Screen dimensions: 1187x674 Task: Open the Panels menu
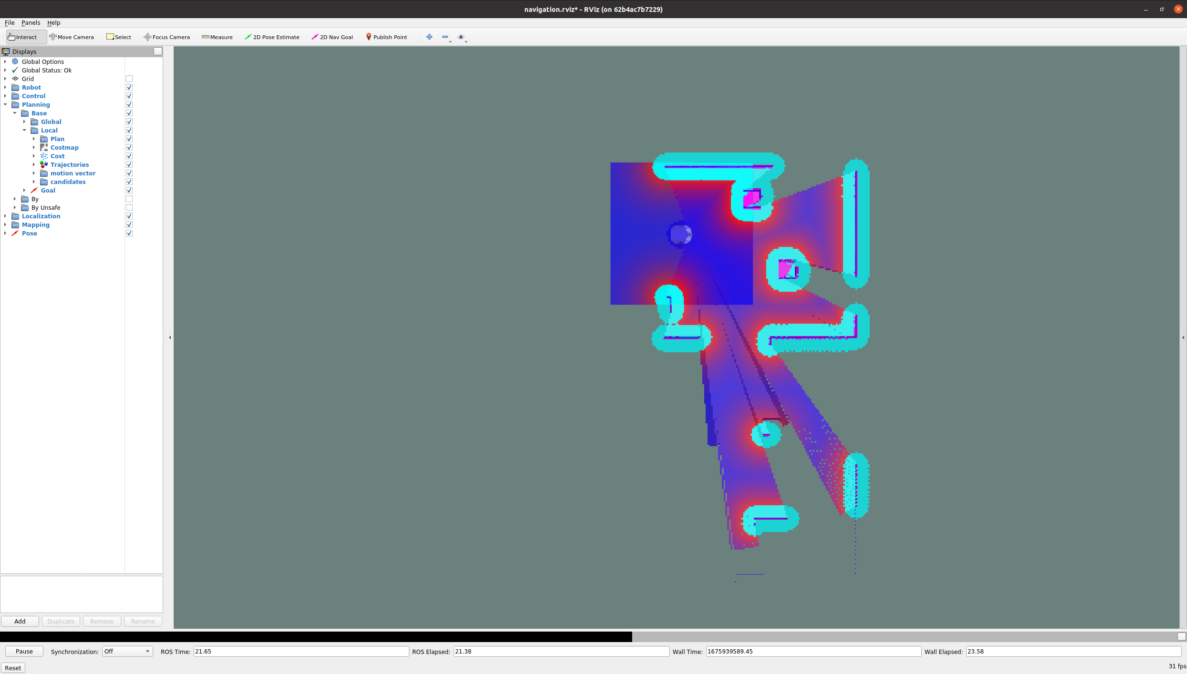pos(31,22)
